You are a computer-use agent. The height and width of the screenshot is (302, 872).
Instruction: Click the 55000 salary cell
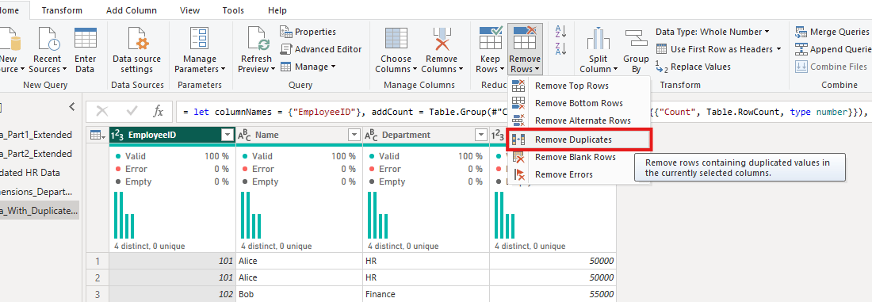point(553,293)
